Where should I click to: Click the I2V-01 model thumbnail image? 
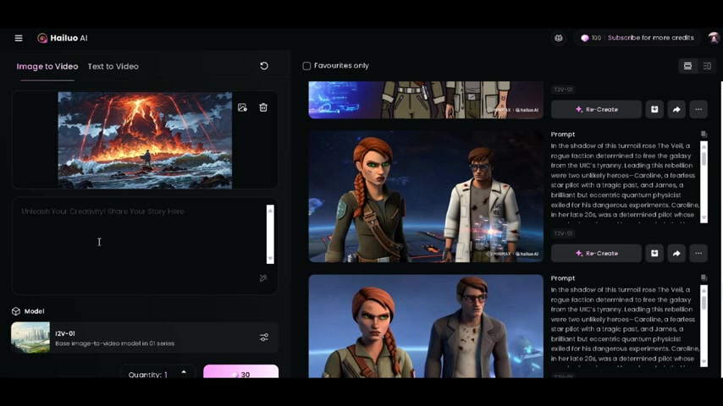click(x=30, y=337)
